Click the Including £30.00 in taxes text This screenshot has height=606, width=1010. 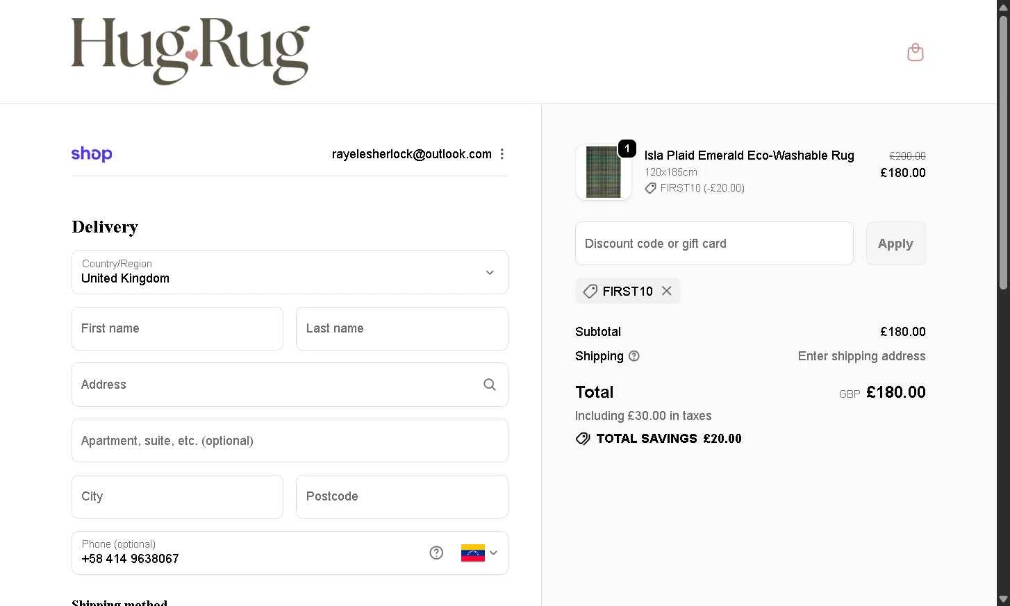[x=643, y=416]
